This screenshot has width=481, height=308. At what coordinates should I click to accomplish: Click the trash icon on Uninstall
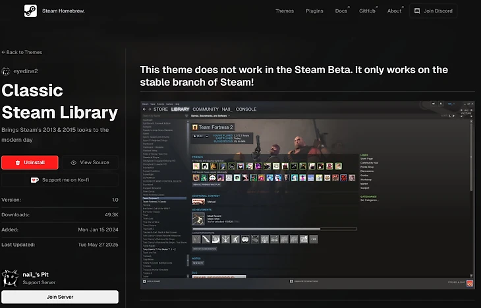pos(18,162)
